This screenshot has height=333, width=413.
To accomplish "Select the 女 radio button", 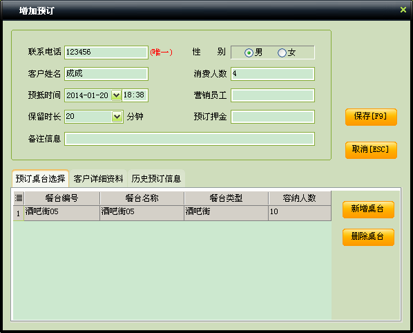I will click(x=282, y=53).
